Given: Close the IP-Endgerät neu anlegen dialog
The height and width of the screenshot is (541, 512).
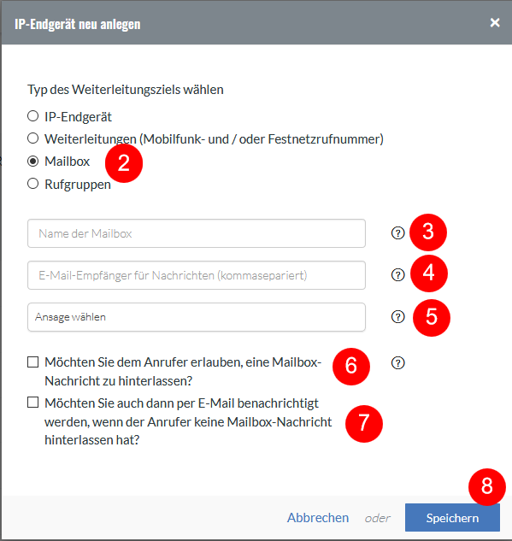Looking at the screenshot, I should 495,23.
